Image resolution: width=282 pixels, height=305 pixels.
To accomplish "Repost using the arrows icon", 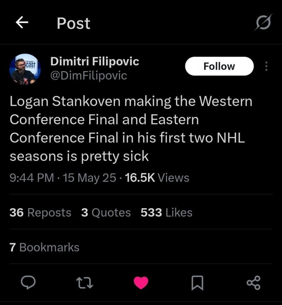I will pos(84,283).
